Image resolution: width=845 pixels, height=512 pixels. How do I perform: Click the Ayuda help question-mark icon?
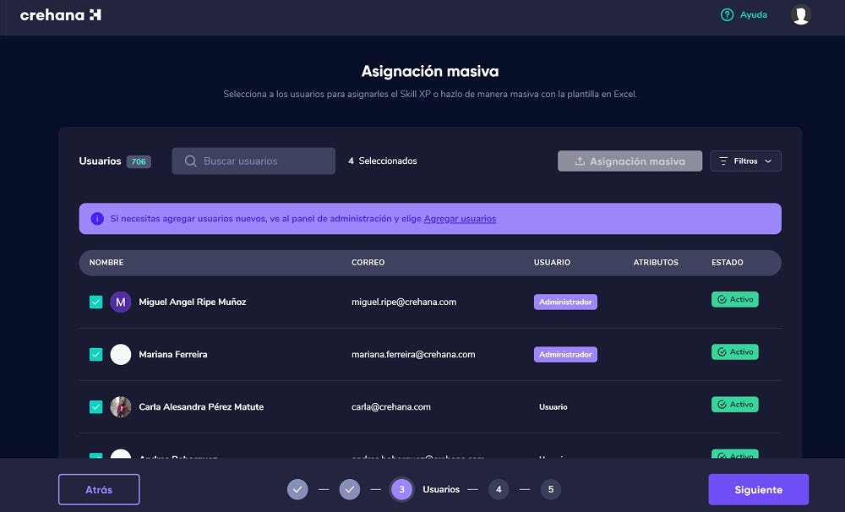(x=727, y=15)
